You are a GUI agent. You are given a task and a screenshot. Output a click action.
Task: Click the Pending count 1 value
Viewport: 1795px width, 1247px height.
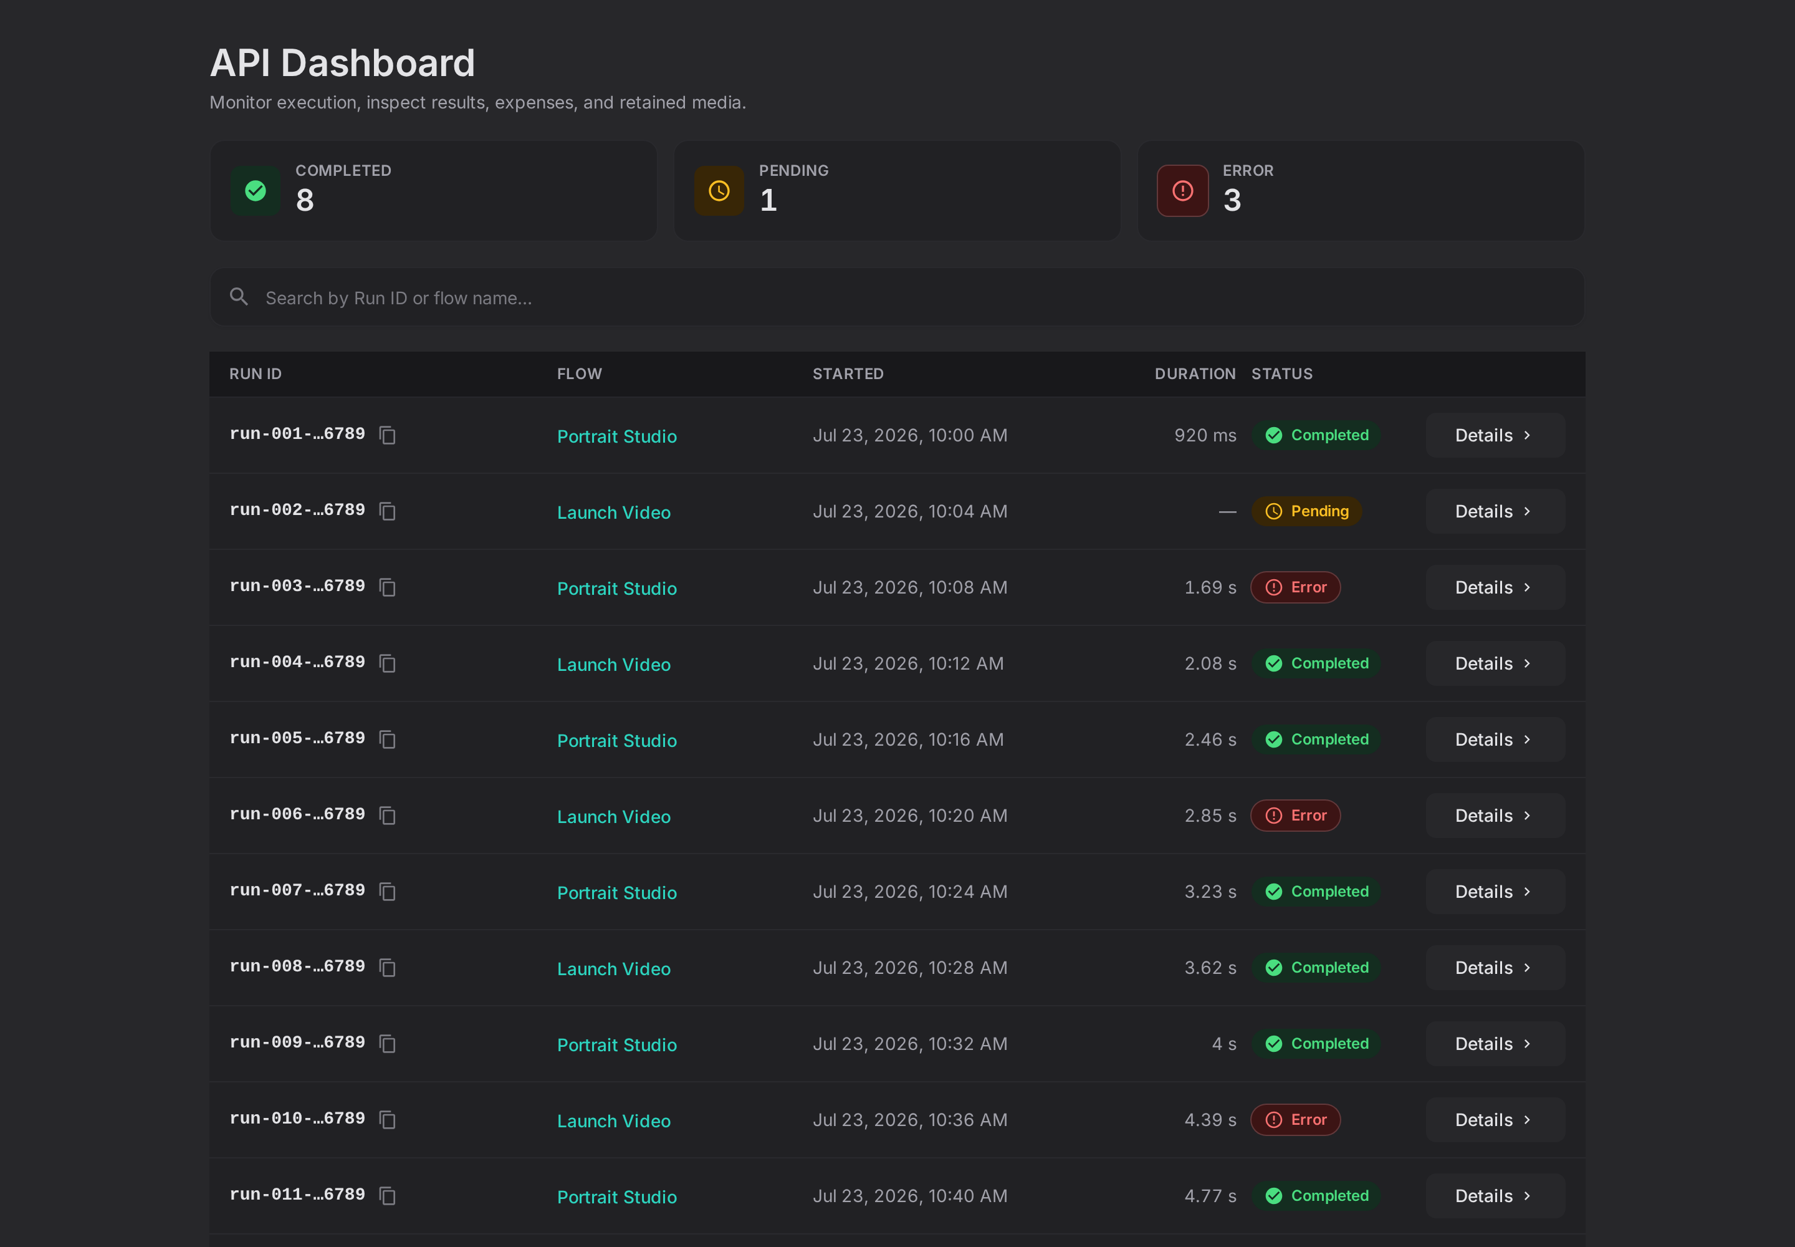click(x=768, y=200)
